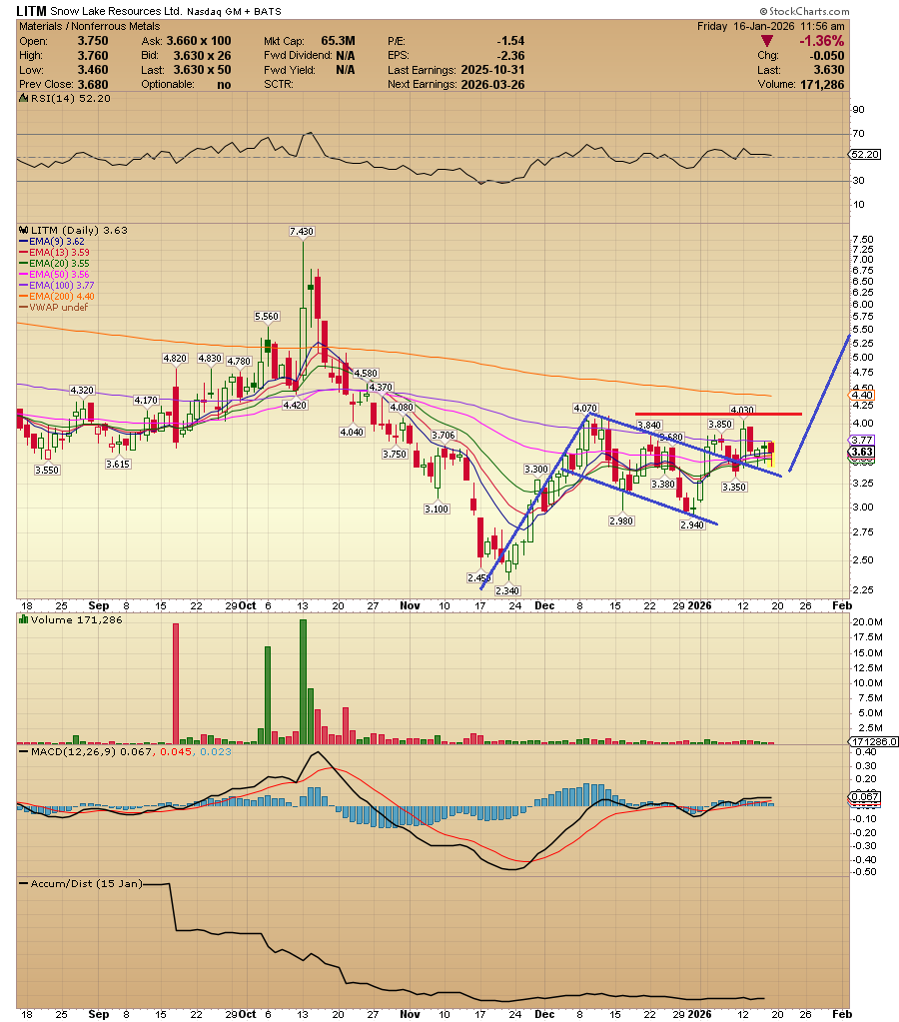The height and width of the screenshot is (1022, 899).
Task: Click the P/E value -1.54
Action: 510,41
